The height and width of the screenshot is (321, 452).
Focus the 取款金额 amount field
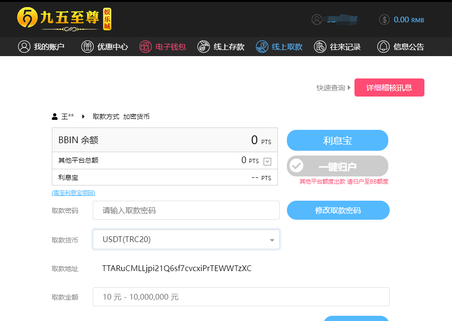(241, 297)
